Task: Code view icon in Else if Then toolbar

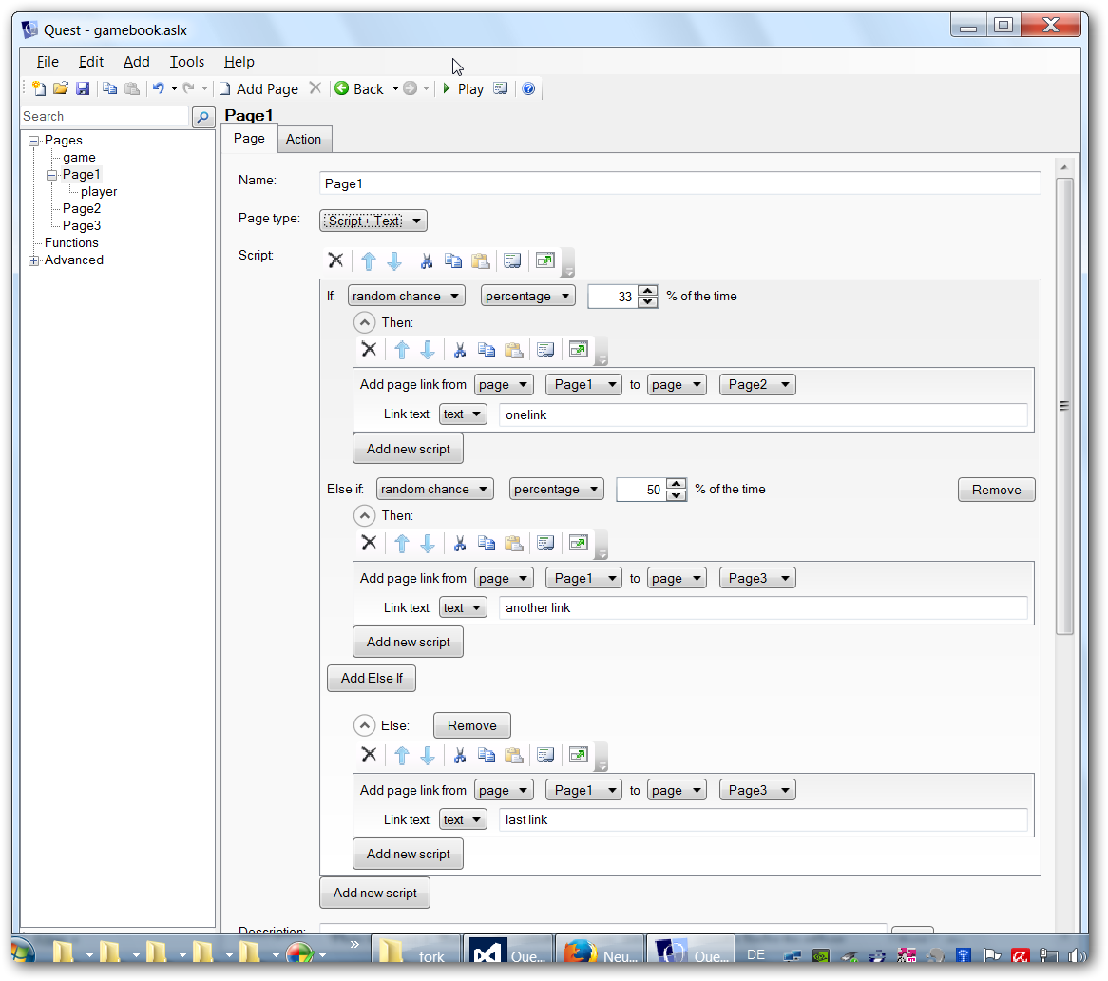Action: (544, 543)
